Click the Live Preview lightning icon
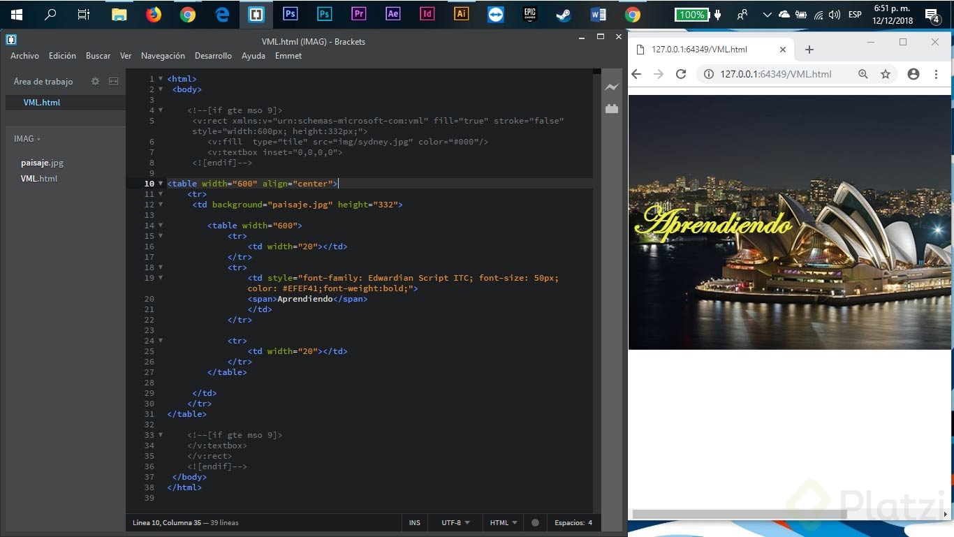 click(612, 87)
